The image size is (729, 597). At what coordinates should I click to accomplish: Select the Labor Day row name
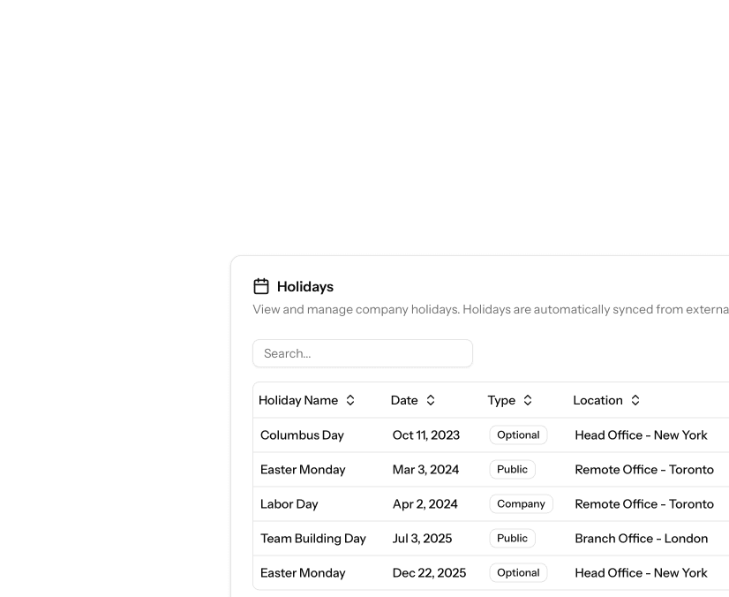pos(289,504)
